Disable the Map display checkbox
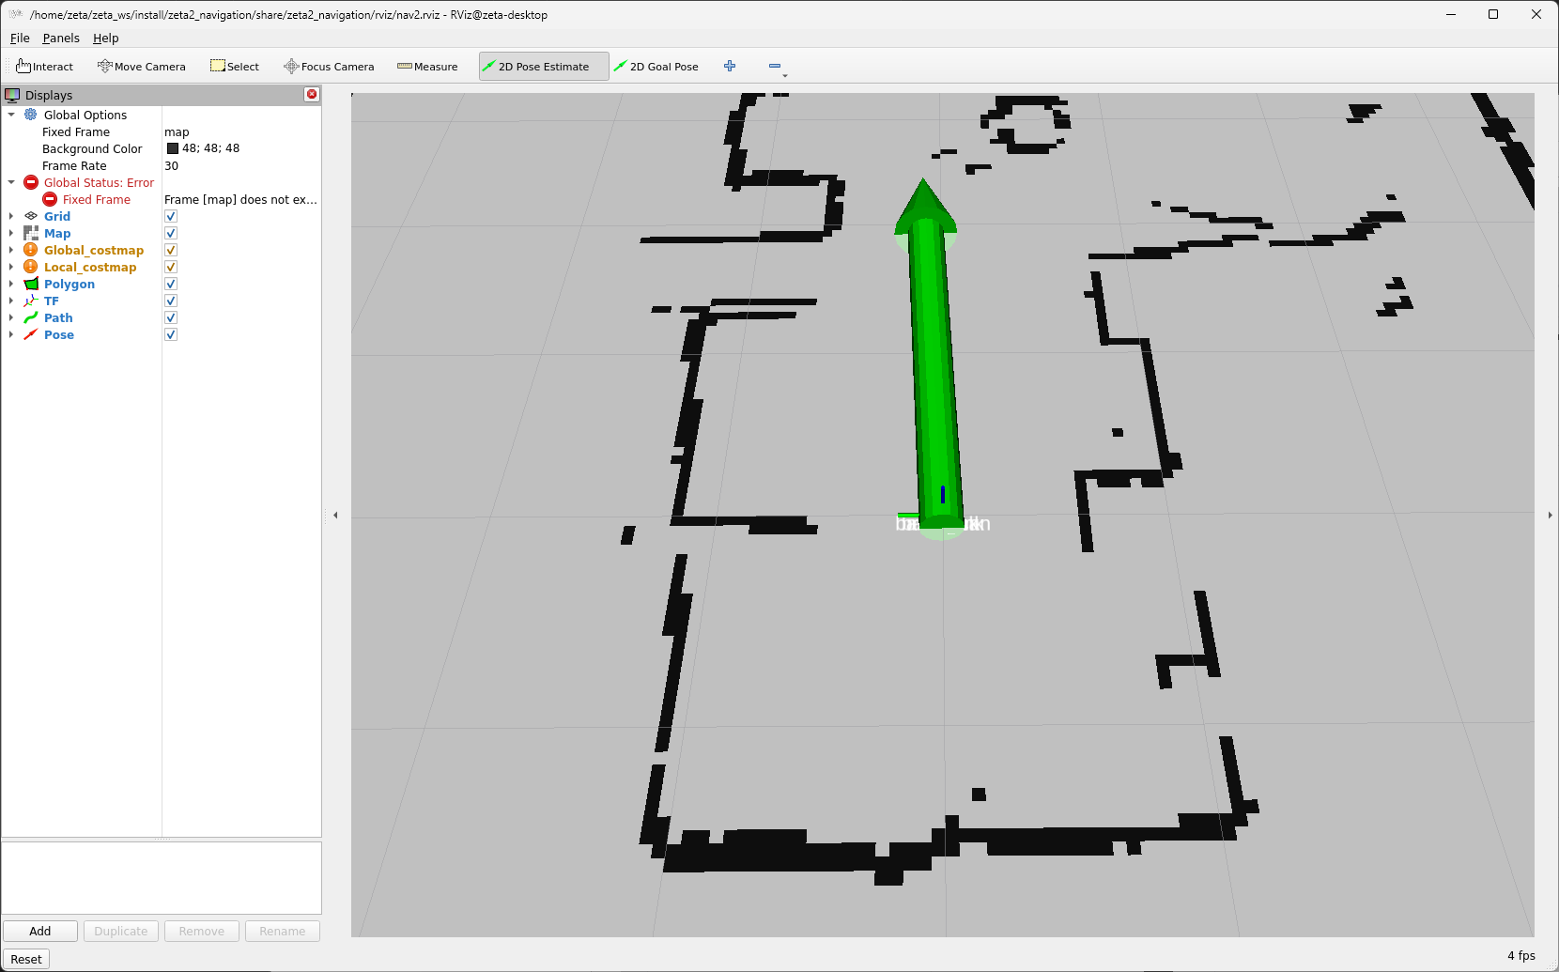 171,233
